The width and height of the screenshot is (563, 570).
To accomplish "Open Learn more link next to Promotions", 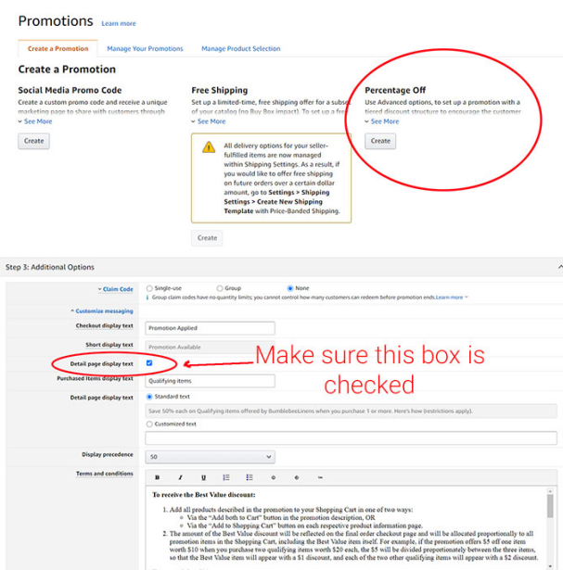I will point(119,23).
